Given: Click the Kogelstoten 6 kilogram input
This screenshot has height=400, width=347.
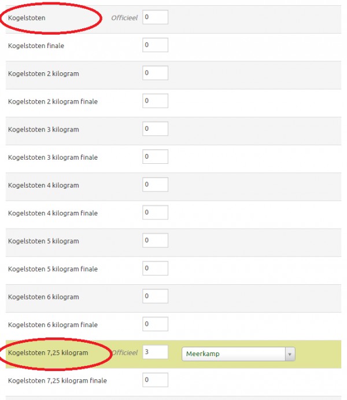Looking at the screenshot, I should pyautogui.click(x=155, y=296).
